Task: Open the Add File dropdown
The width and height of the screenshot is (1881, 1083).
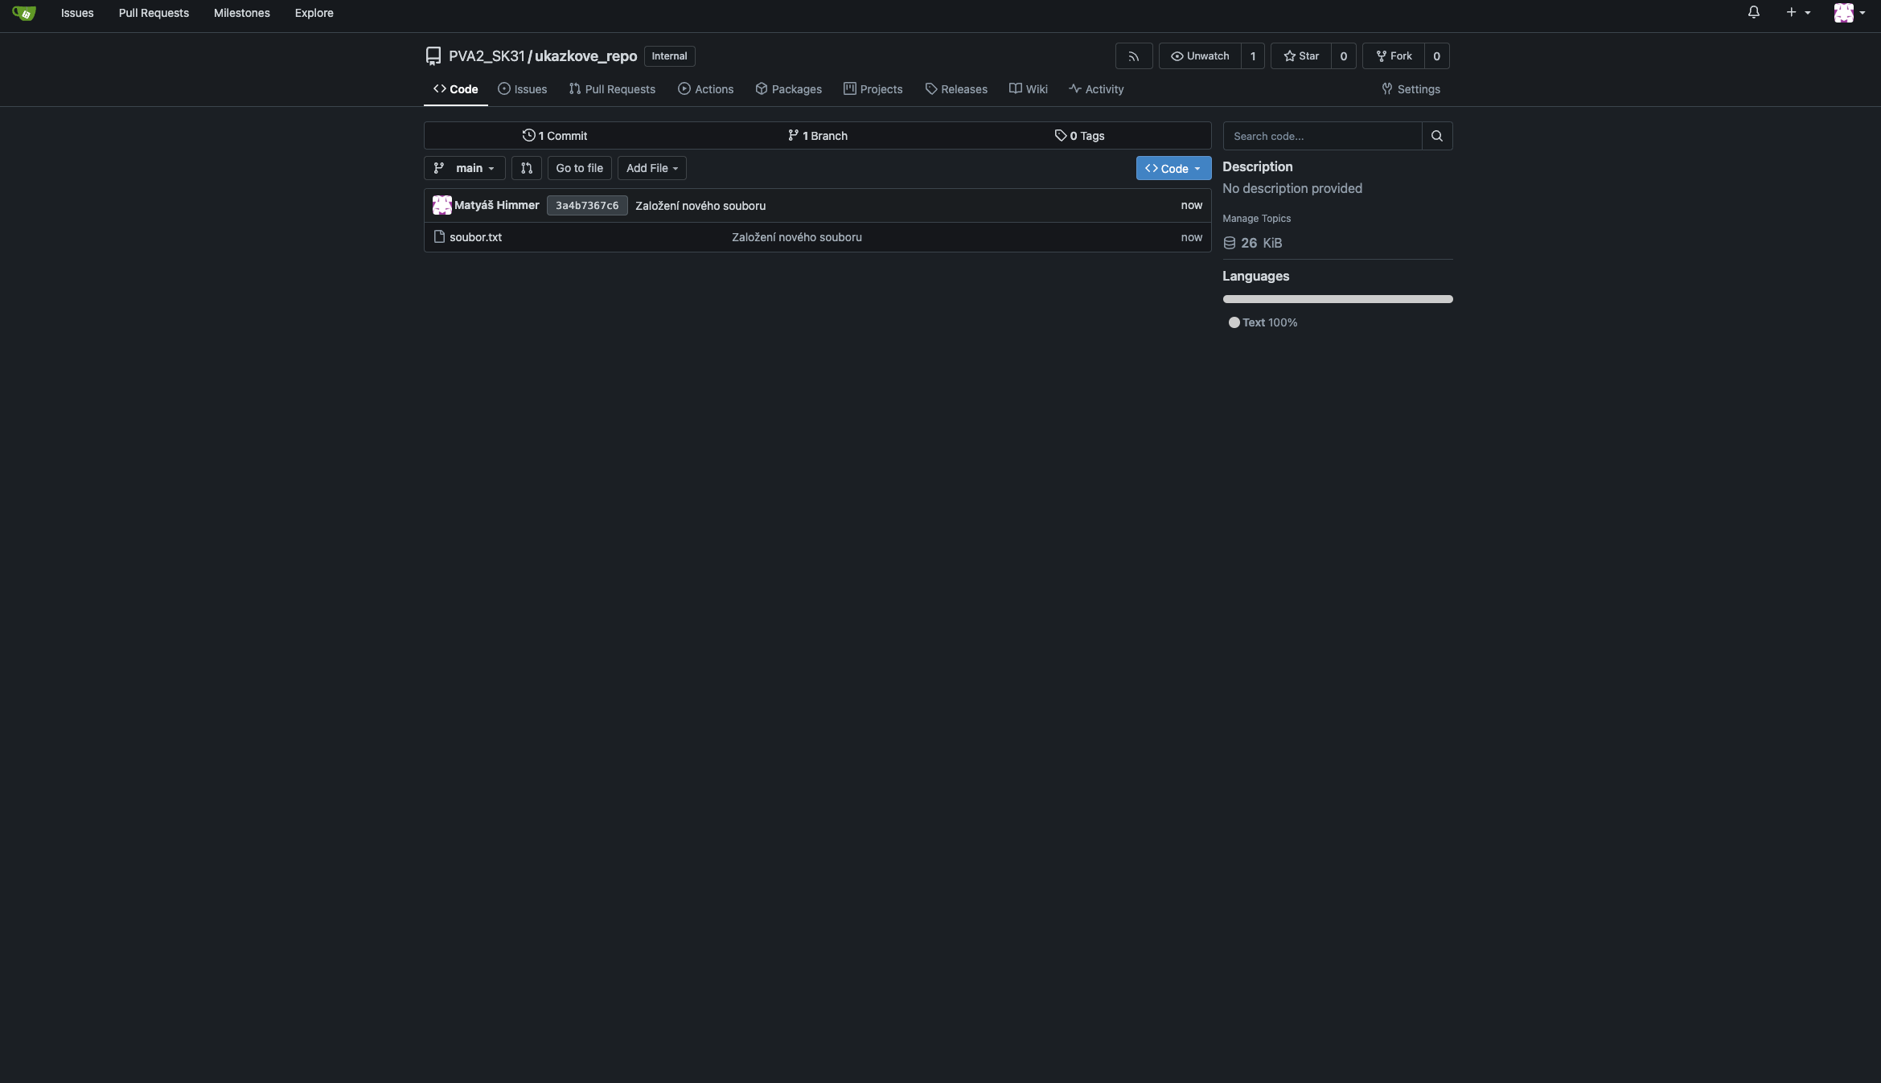Action: (651, 168)
